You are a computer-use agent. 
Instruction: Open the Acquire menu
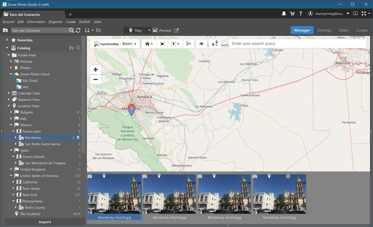click(x=9, y=22)
